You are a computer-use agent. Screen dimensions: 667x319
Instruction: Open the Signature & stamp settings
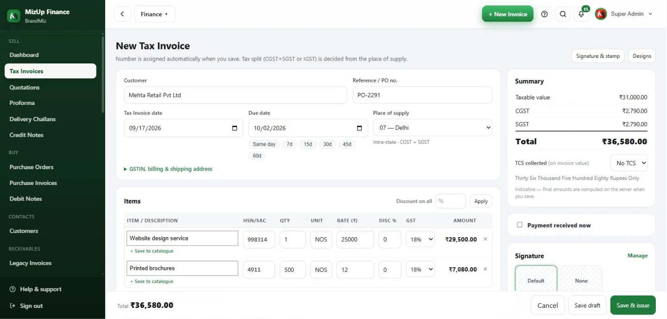tap(598, 56)
